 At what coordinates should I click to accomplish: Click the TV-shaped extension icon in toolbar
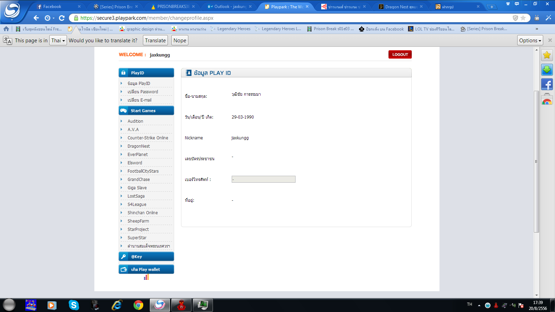(x=537, y=18)
